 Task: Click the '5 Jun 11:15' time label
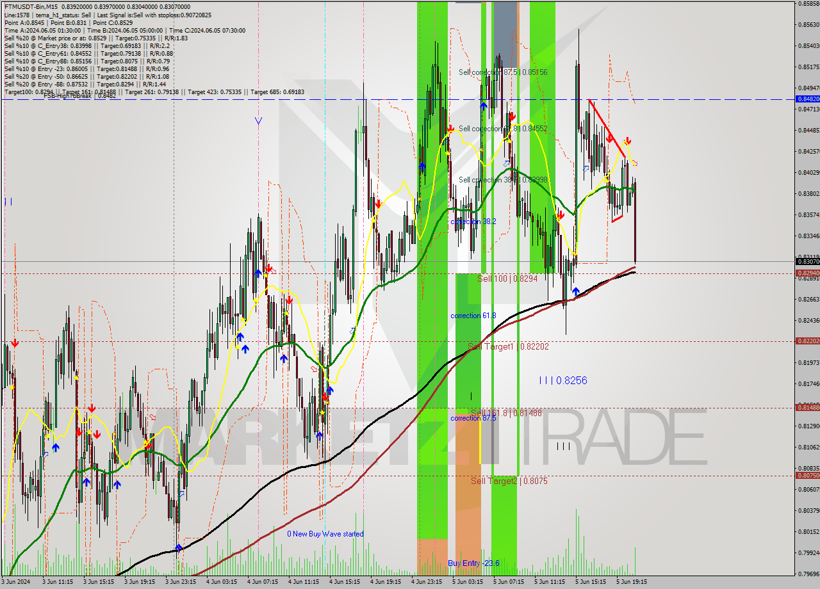pyautogui.click(x=551, y=583)
